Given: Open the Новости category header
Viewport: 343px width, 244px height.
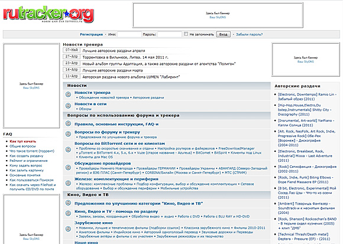Looking at the screenshot, I should click(77, 86).
